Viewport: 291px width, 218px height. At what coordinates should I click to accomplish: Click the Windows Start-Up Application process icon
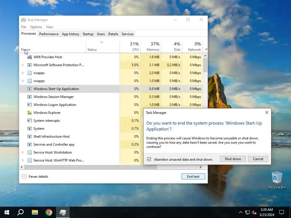click(x=30, y=89)
